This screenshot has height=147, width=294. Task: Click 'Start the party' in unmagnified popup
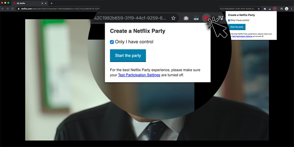click(x=237, y=27)
